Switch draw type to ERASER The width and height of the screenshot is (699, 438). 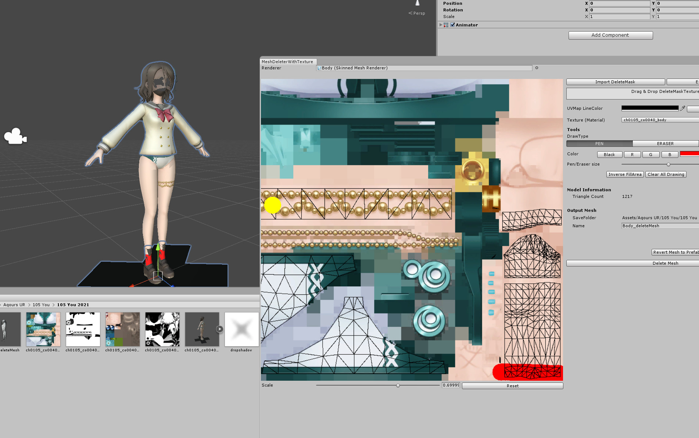pyautogui.click(x=665, y=144)
